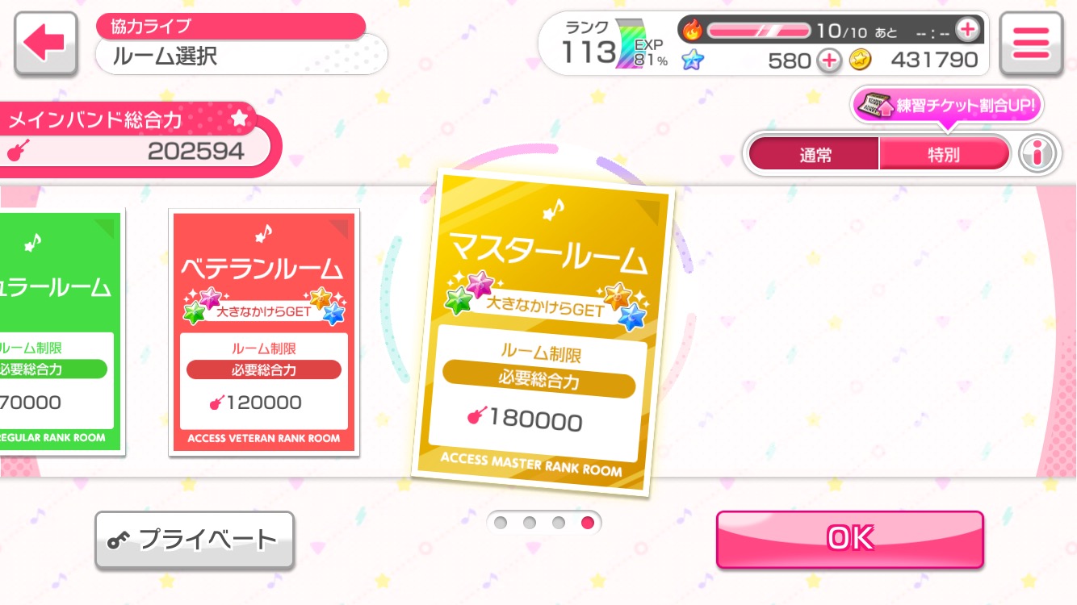Confirm with the OK button
Image resolution: width=1077 pixels, height=605 pixels.
[x=850, y=539]
